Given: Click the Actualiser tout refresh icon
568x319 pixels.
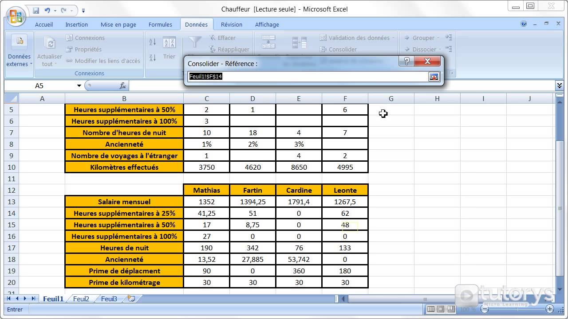Looking at the screenshot, I should point(50,43).
